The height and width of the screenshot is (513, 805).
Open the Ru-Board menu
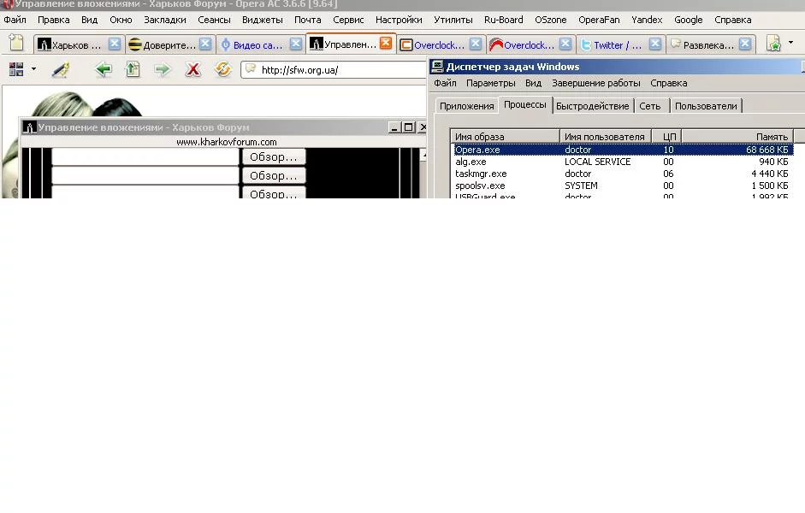pos(504,20)
